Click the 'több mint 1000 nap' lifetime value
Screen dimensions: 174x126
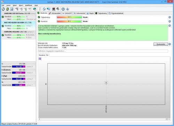click(x=69, y=45)
